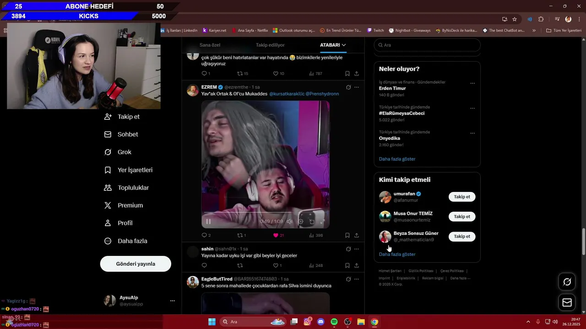Open Discord from the taskbar
This screenshot has width=586, height=329.
pos(321,322)
